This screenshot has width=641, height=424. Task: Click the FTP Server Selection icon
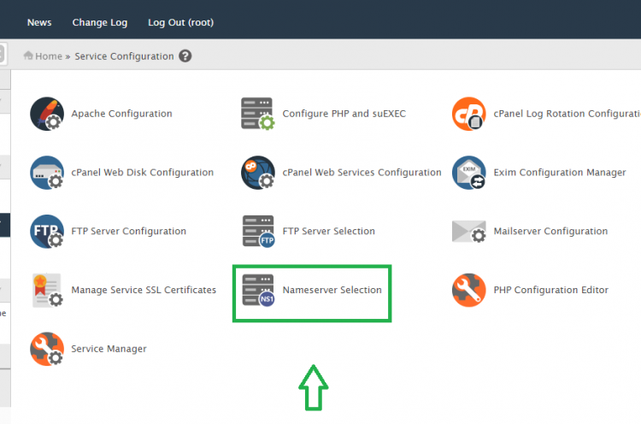point(257,232)
